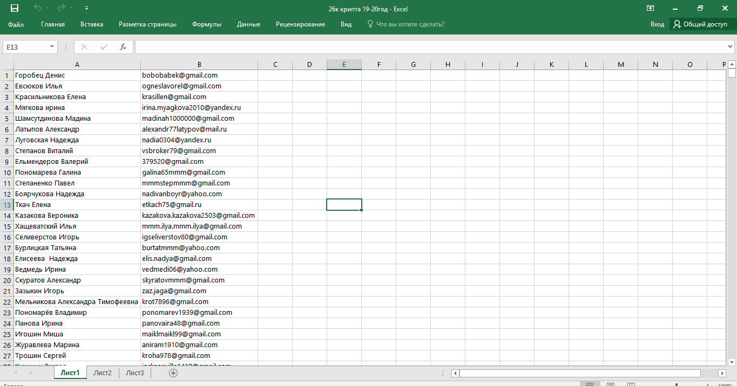The width and height of the screenshot is (737, 386).
Task: Click next sheet navigation arrow
Action: point(31,373)
